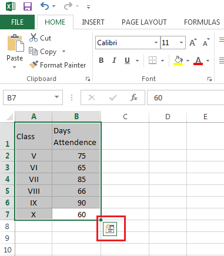Select the Days Attendence header cell
224x256 pixels.
click(x=76, y=136)
